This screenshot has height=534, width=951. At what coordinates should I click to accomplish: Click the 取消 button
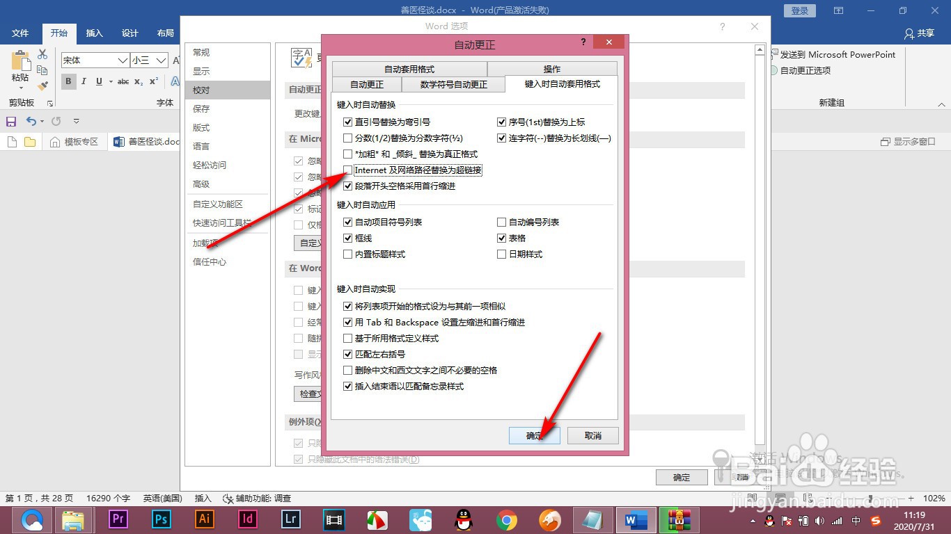(592, 435)
